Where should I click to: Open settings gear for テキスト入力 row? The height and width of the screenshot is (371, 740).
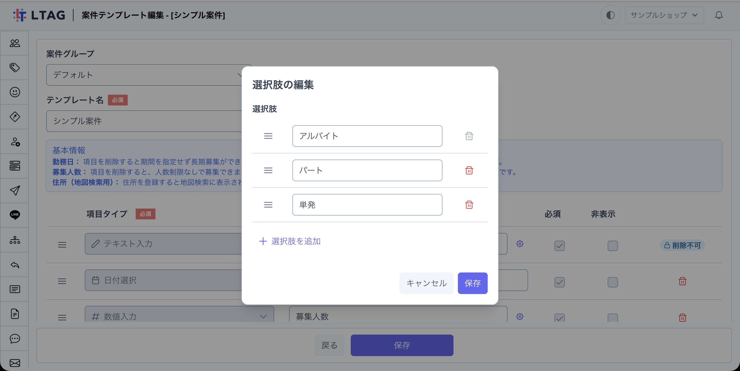click(x=520, y=243)
